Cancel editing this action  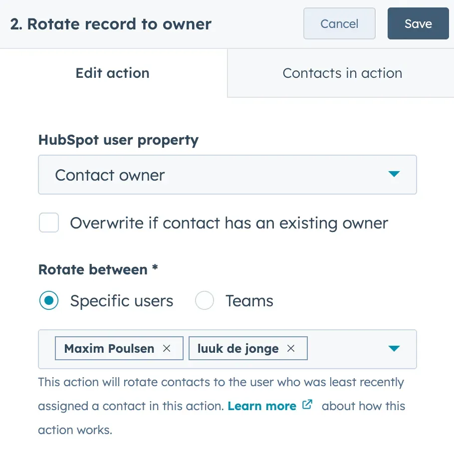click(x=339, y=23)
